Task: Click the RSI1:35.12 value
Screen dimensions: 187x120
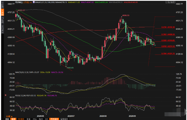Action: (x=31, y=96)
